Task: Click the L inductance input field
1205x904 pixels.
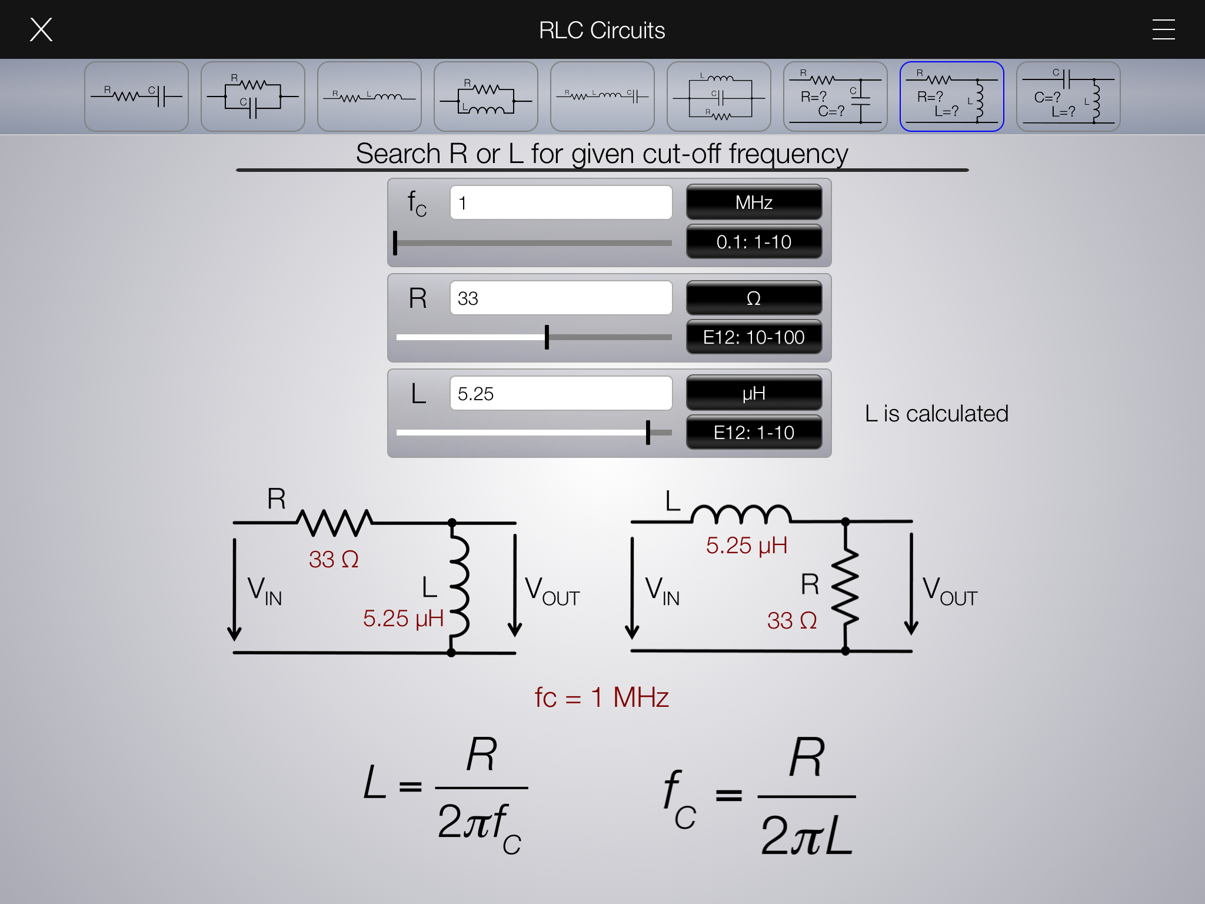Action: (561, 393)
